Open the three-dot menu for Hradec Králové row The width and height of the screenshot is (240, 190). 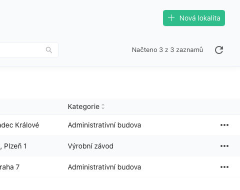click(224, 125)
